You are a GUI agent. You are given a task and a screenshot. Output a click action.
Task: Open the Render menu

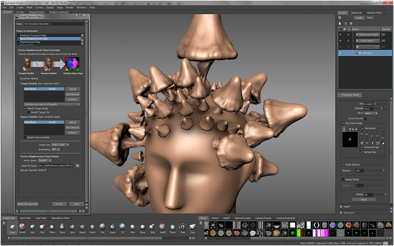(x=70, y=8)
